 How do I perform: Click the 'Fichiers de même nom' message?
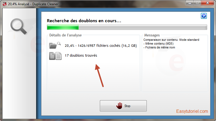(x=159, y=47)
